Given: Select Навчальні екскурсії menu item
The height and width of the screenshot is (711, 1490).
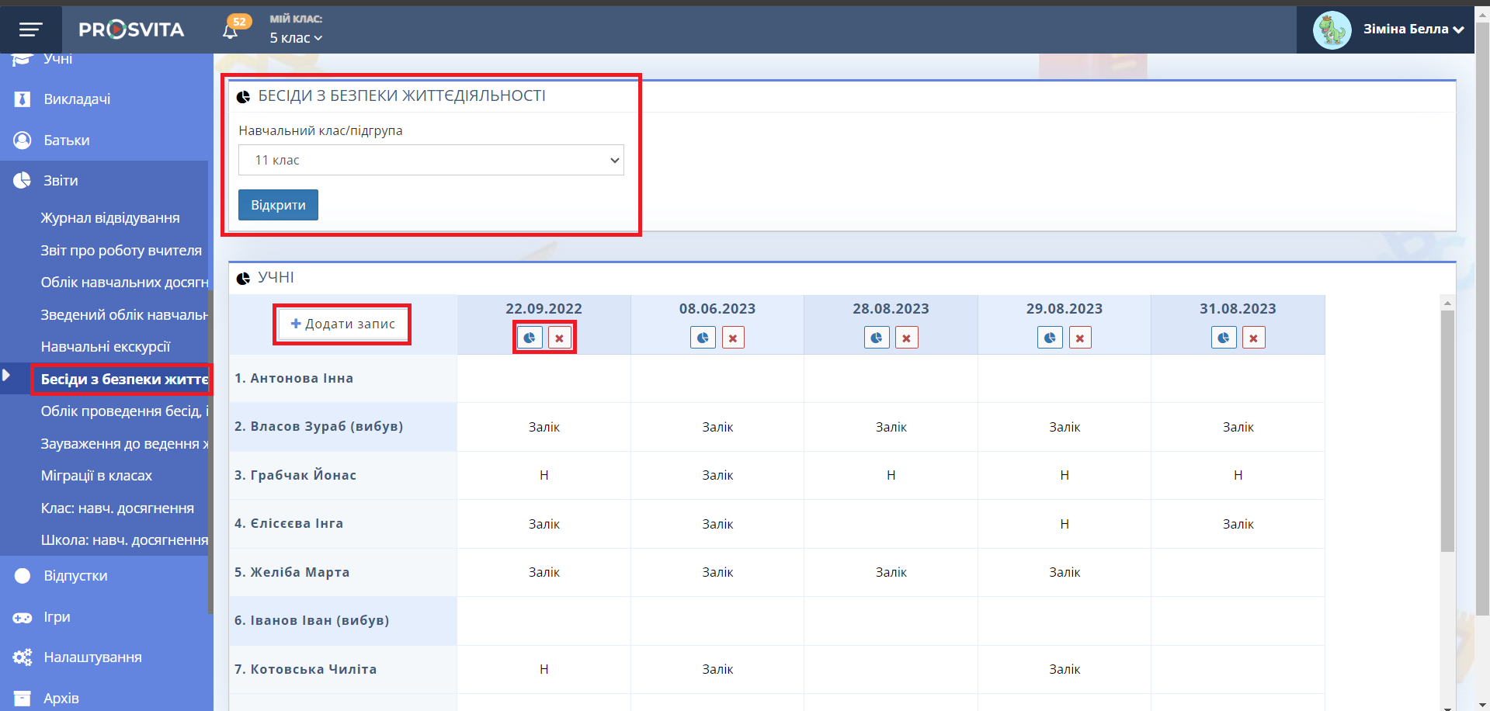Looking at the screenshot, I should click(106, 347).
